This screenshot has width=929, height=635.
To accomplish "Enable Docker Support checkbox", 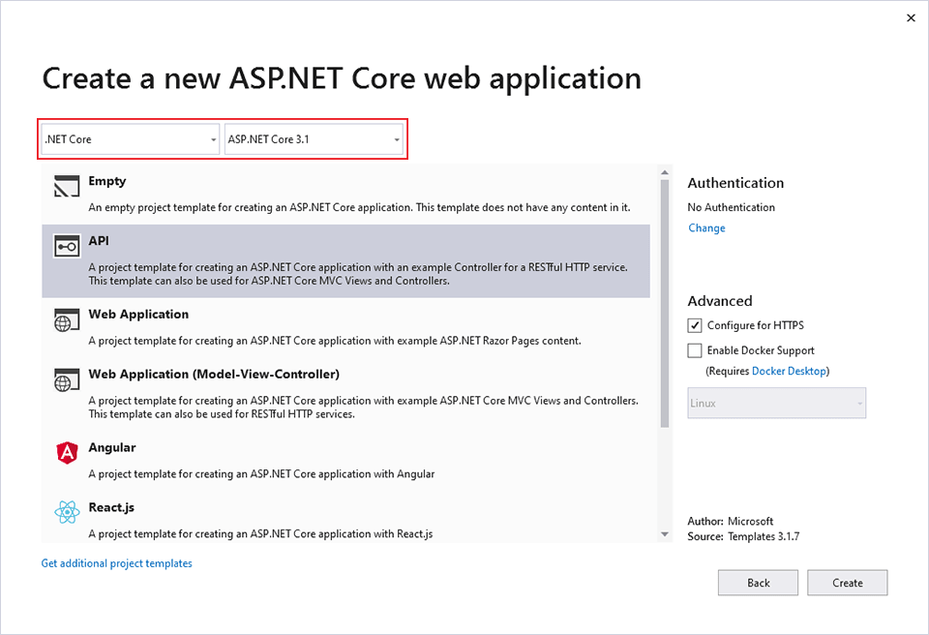I will pos(695,350).
